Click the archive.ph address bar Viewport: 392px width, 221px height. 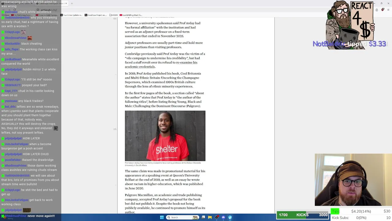coord(49,10)
